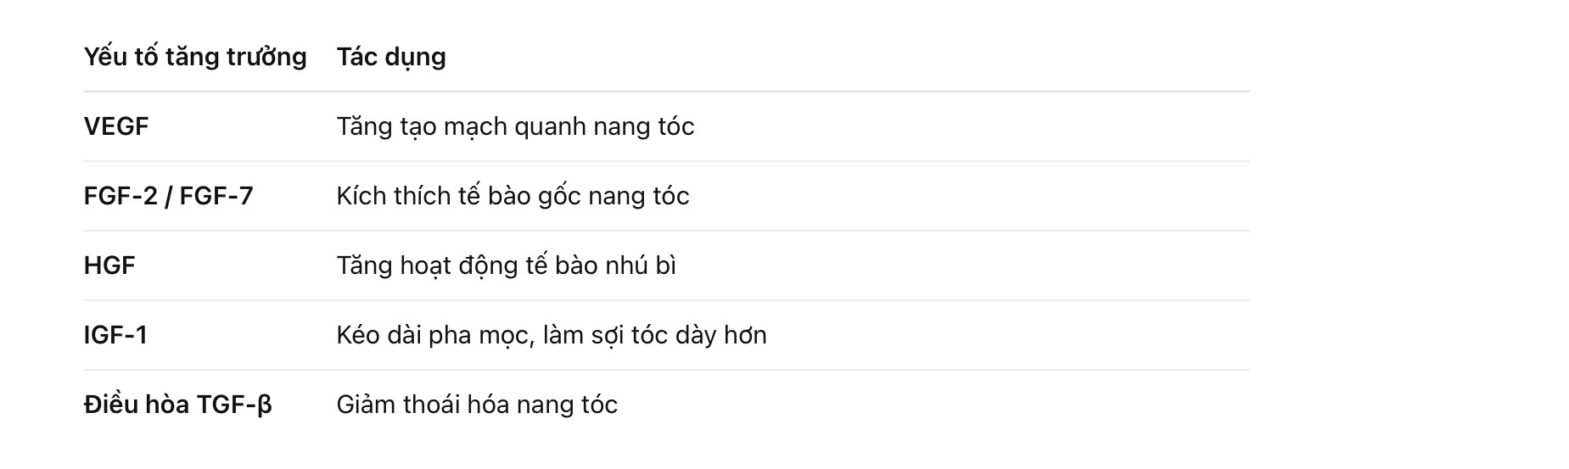
Task: Click 'FGF-2' in the second row
Action: (x=120, y=196)
